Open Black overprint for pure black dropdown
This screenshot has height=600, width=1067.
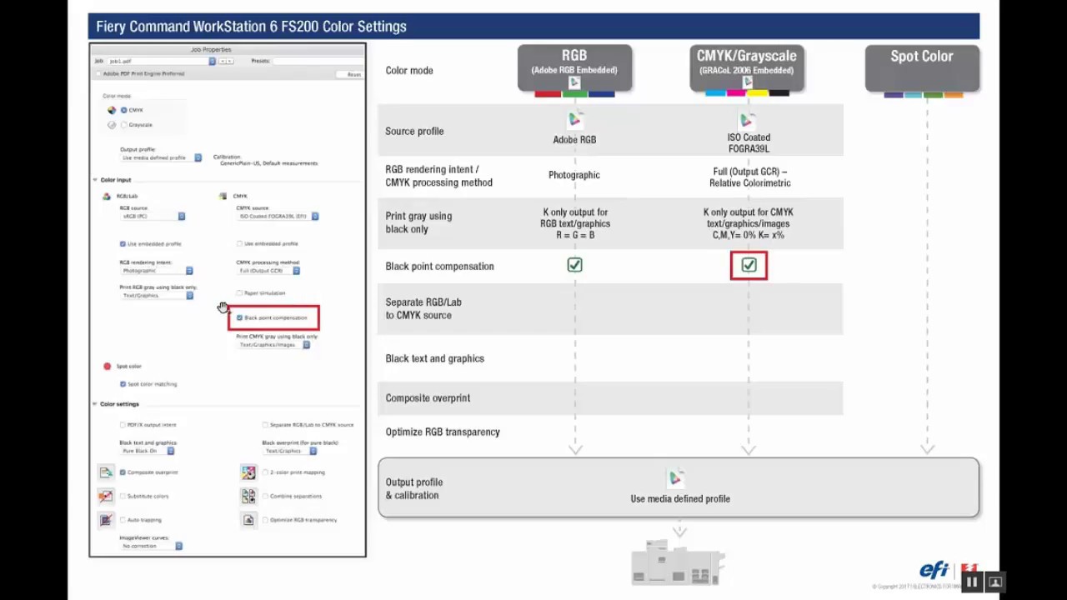290,451
